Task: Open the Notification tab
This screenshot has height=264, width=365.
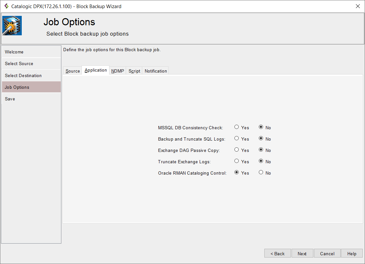Action: tap(156, 71)
